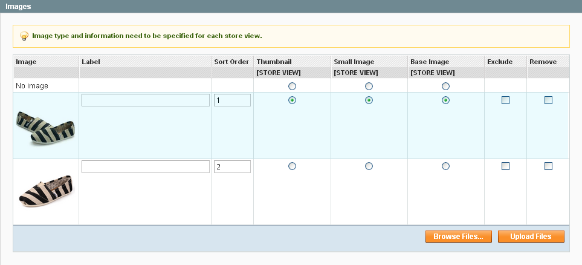Check Exclude for green striped shoes image
The width and height of the screenshot is (582, 265).
tap(505, 100)
